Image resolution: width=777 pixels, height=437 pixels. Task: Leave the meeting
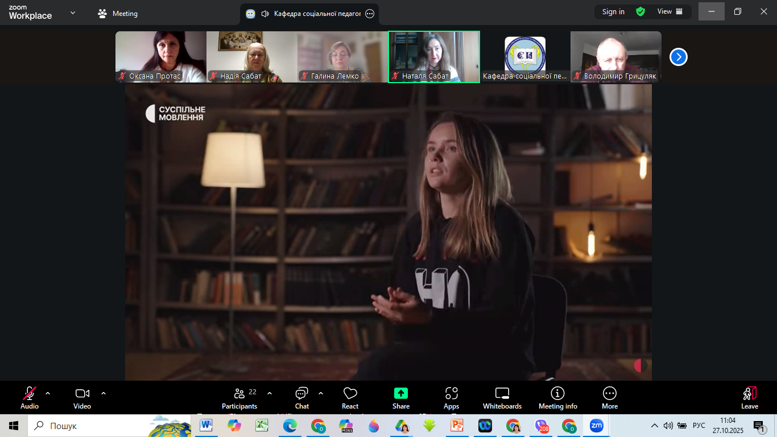[749, 398]
